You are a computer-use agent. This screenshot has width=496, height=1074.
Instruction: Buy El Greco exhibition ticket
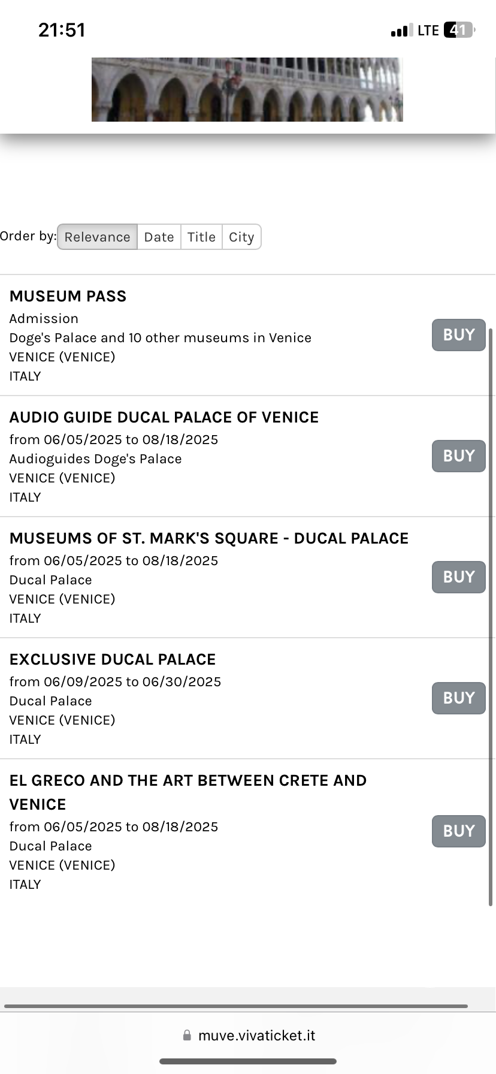coord(458,831)
